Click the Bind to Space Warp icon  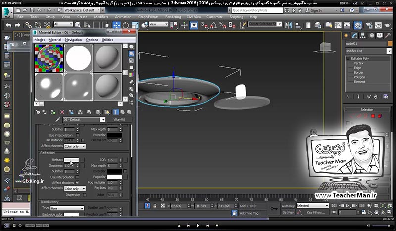click(47, 25)
